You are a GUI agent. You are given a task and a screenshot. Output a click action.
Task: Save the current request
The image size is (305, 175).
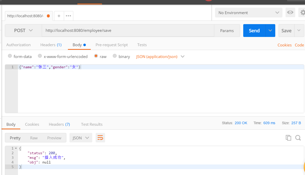click(x=286, y=31)
